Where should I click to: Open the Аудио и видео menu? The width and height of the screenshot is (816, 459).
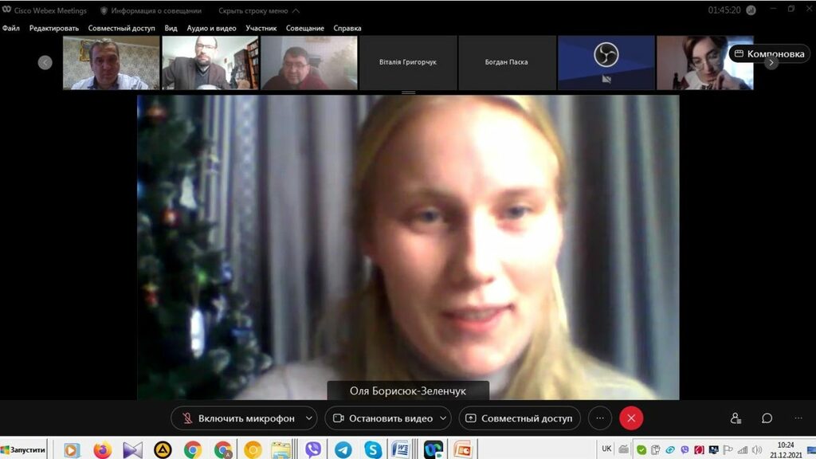pos(211,28)
